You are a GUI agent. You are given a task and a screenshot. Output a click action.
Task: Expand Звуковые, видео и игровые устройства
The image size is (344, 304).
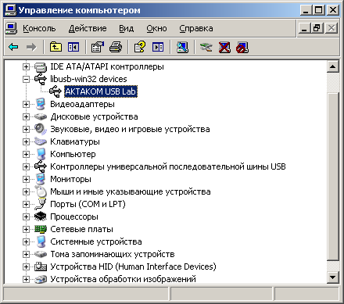(x=26, y=129)
